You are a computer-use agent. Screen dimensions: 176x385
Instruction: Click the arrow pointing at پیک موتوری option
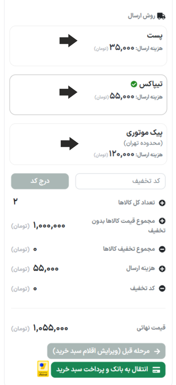click(x=70, y=144)
